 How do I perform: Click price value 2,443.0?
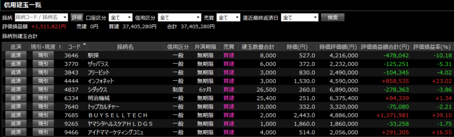coord(305,115)
